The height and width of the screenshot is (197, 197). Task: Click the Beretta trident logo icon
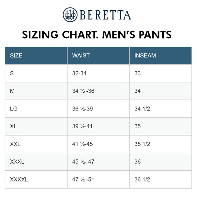tap(71, 15)
